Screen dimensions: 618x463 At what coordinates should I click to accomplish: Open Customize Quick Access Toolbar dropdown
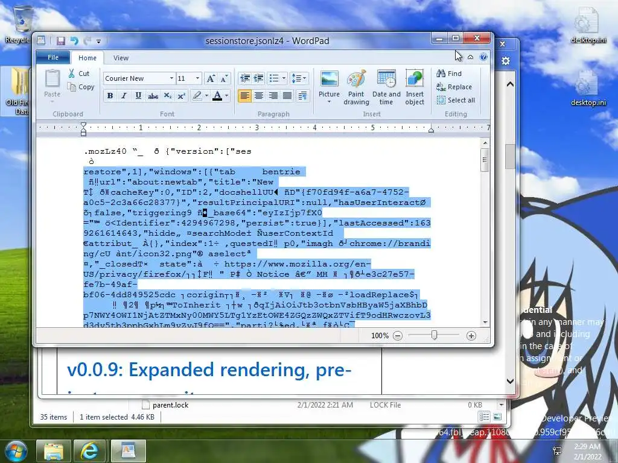tap(98, 42)
